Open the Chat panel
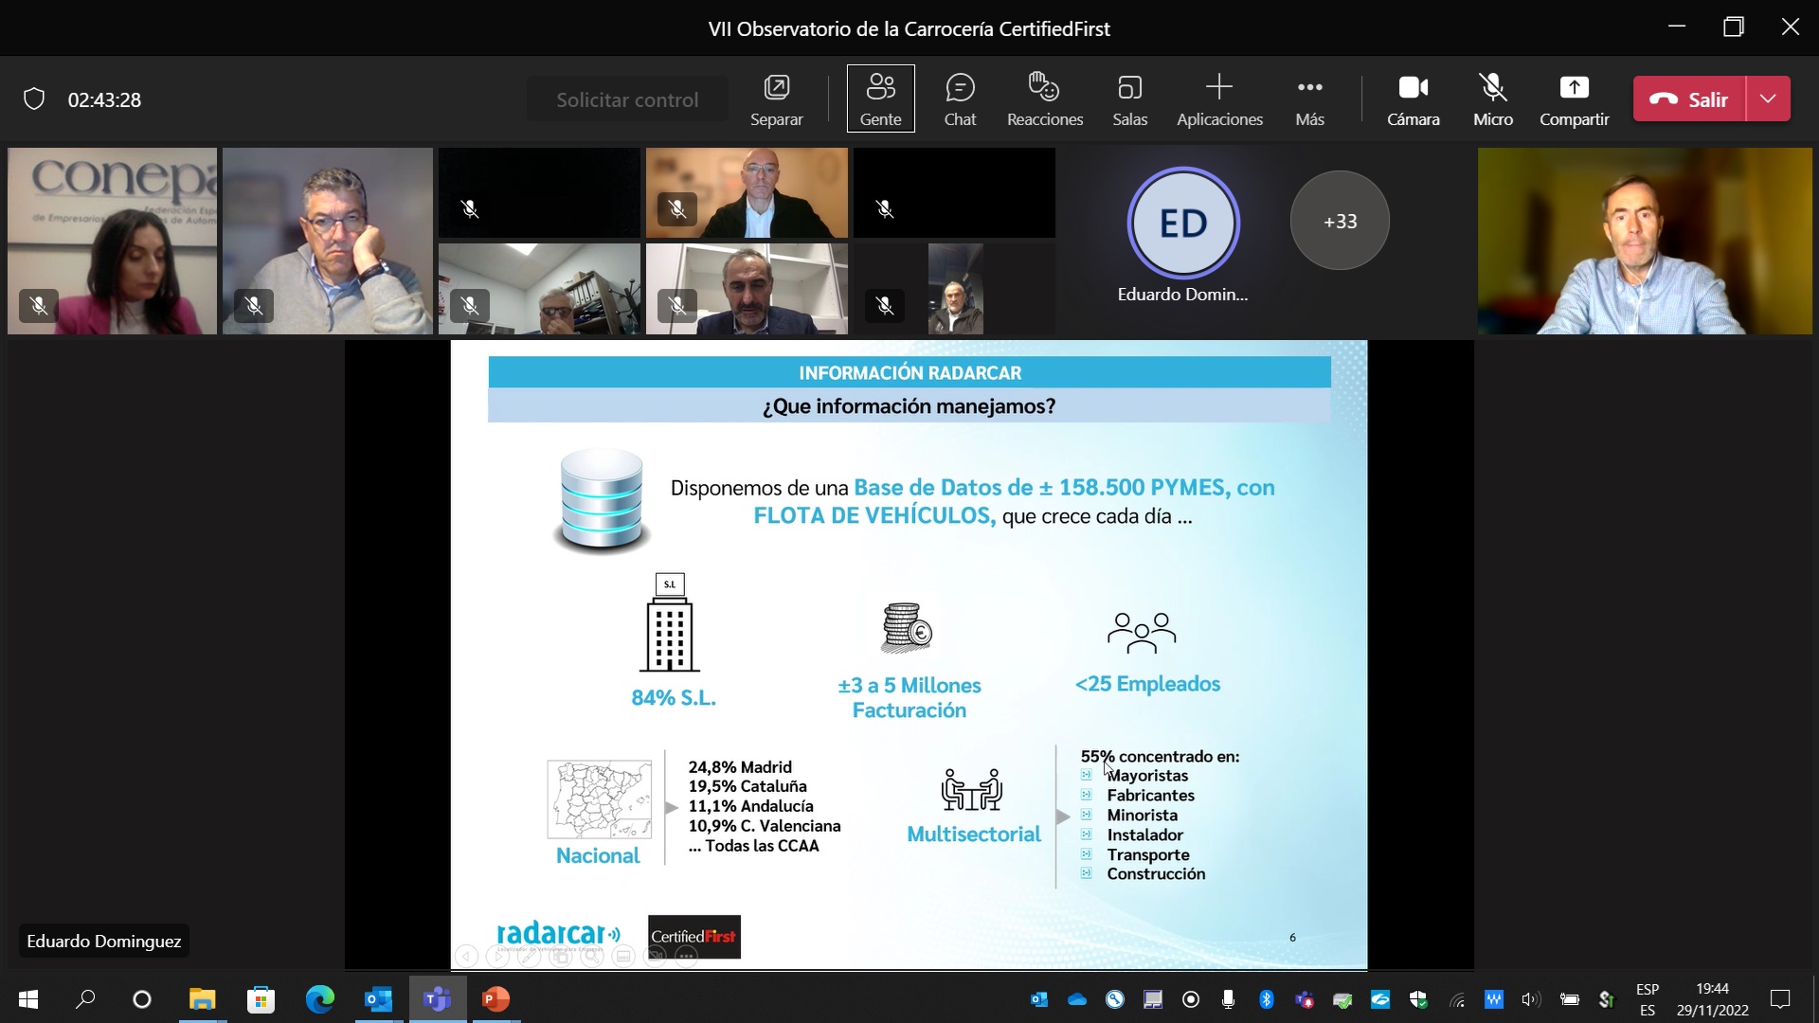The height and width of the screenshot is (1023, 1819). (959, 99)
